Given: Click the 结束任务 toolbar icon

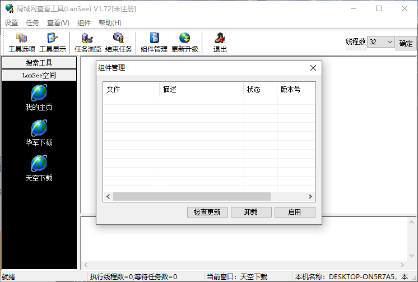Looking at the screenshot, I should click(119, 43).
